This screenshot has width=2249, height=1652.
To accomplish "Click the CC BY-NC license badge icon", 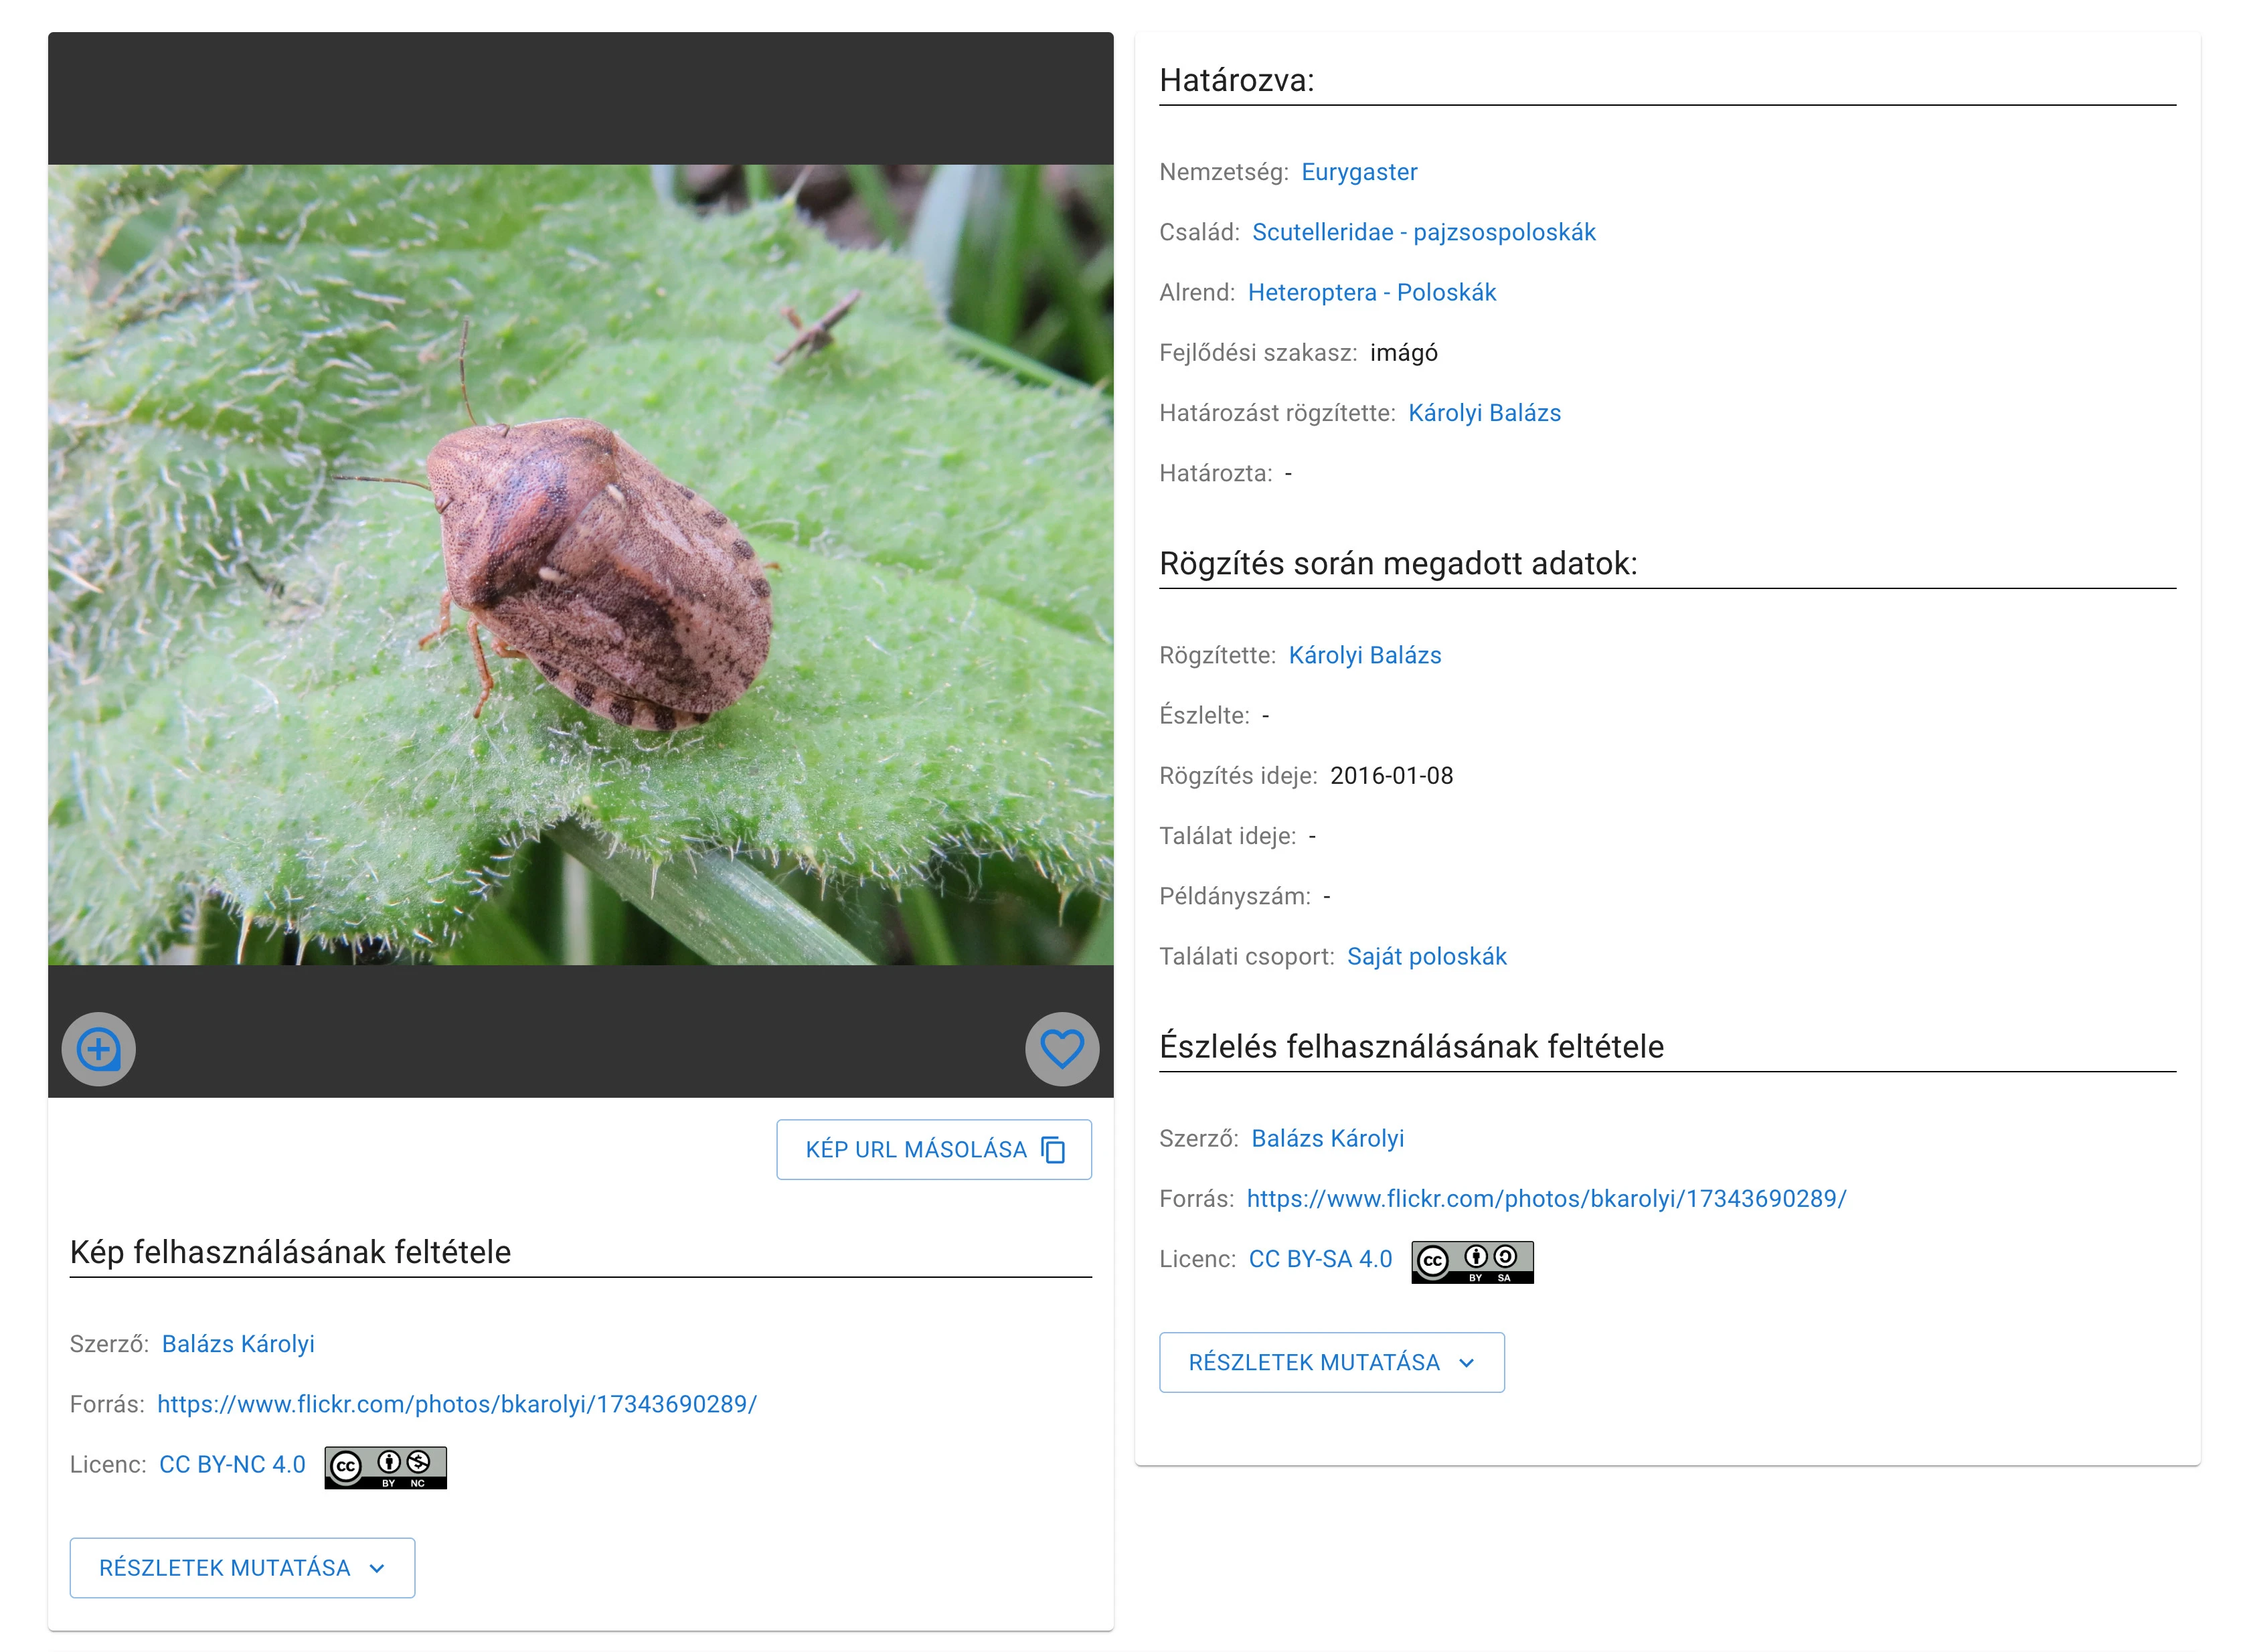I will tap(385, 1467).
